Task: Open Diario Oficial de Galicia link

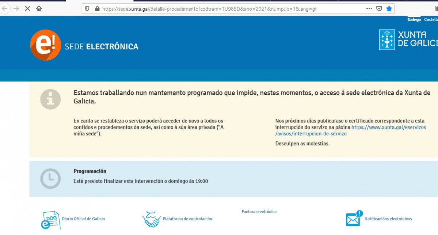Action: [x=83, y=219]
